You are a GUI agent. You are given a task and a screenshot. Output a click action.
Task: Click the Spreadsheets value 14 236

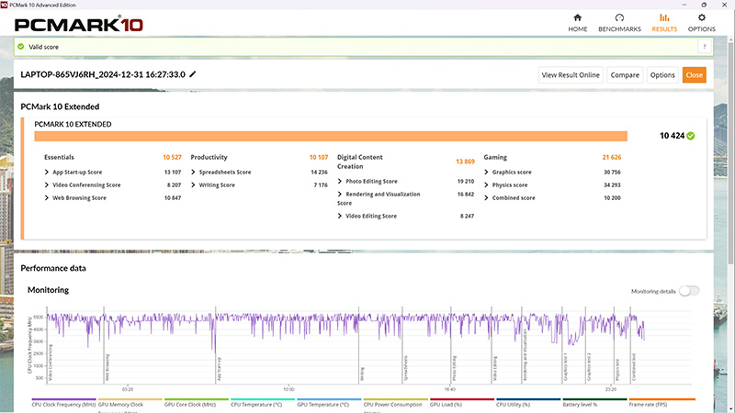pyautogui.click(x=319, y=172)
